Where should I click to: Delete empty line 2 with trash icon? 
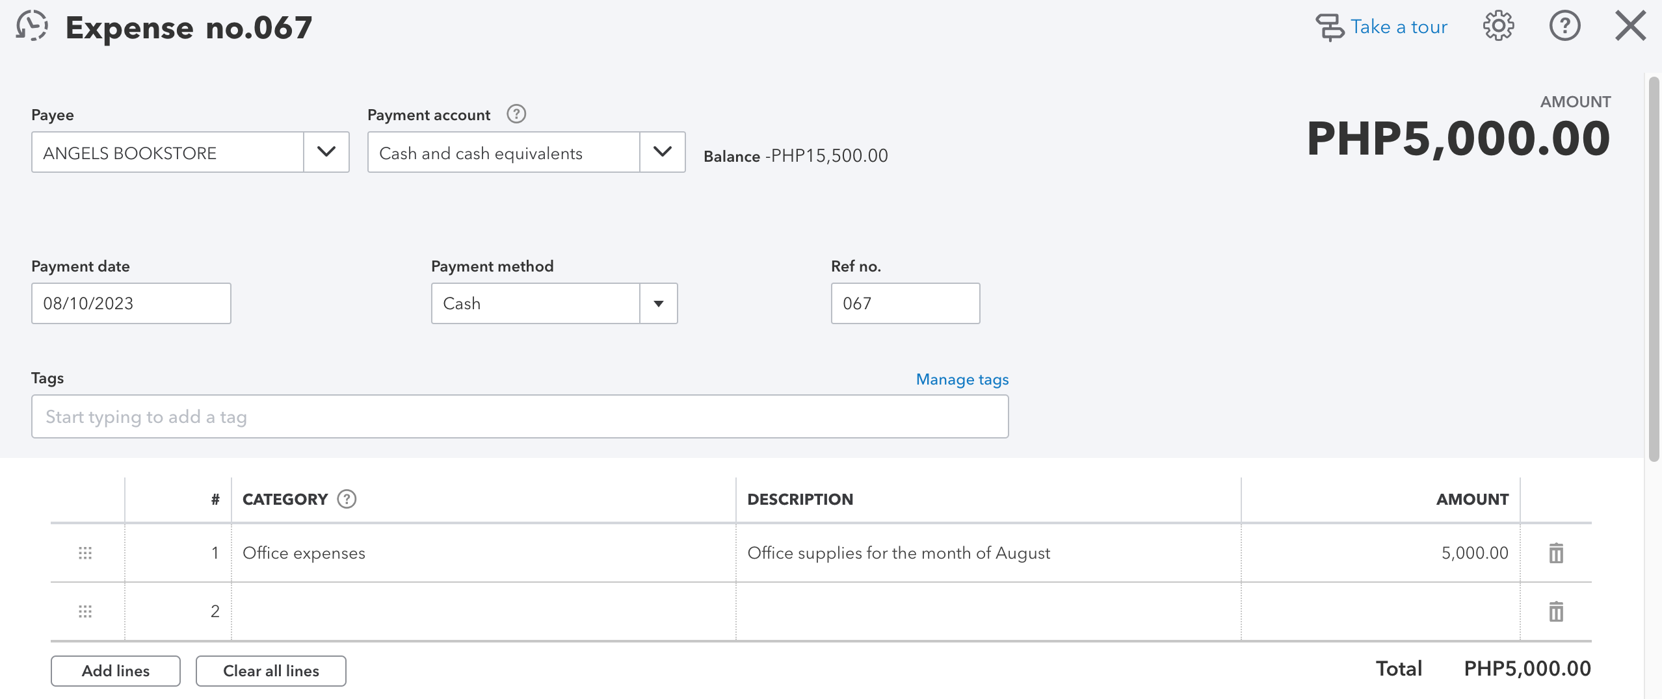pos(1555,612)
